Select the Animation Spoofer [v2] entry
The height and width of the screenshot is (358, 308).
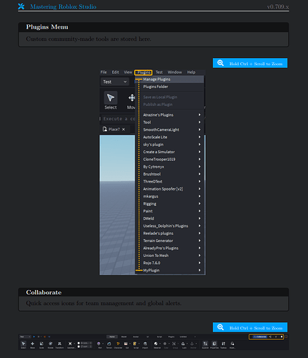(x=169, y=189)
